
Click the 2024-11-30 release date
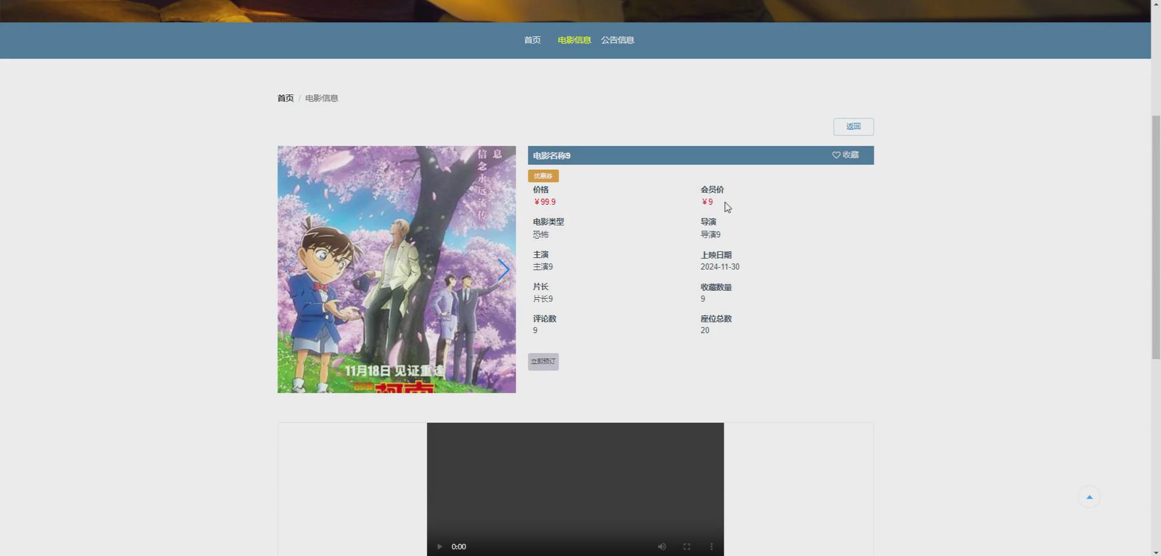click(x=720, y=267)
